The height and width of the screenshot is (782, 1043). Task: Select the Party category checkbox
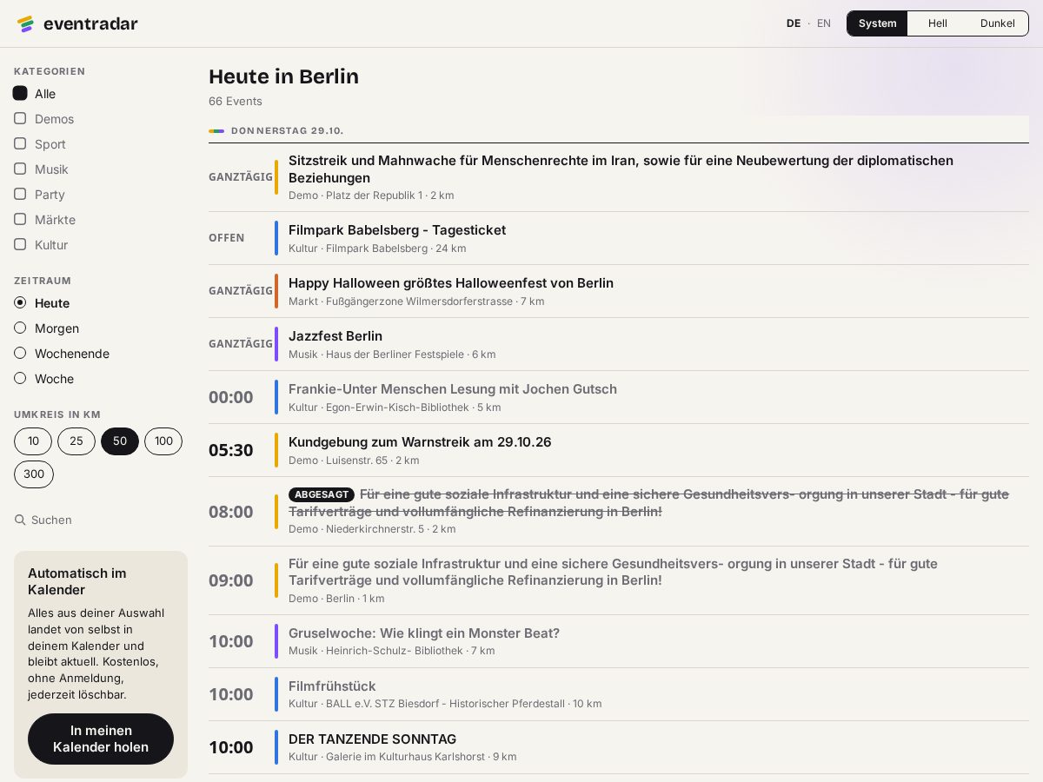(x=20, y=194)
